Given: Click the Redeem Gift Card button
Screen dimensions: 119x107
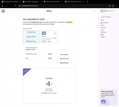Looking at the screenshot, I should [31, 37].
